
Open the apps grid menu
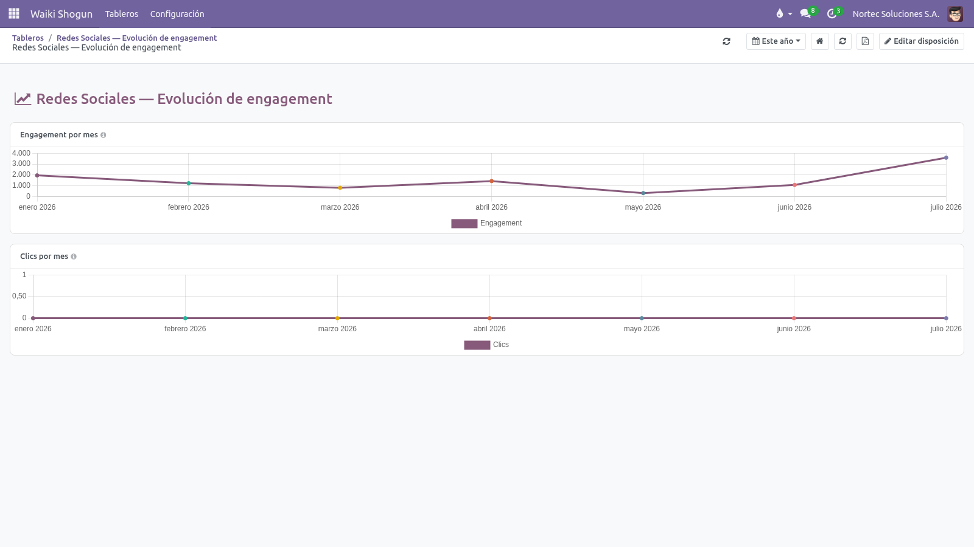coord(14,13)
